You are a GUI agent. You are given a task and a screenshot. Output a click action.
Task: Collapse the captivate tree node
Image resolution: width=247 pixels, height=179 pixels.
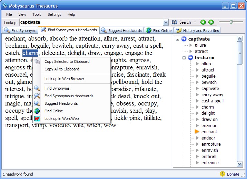[x=178, y=39]
